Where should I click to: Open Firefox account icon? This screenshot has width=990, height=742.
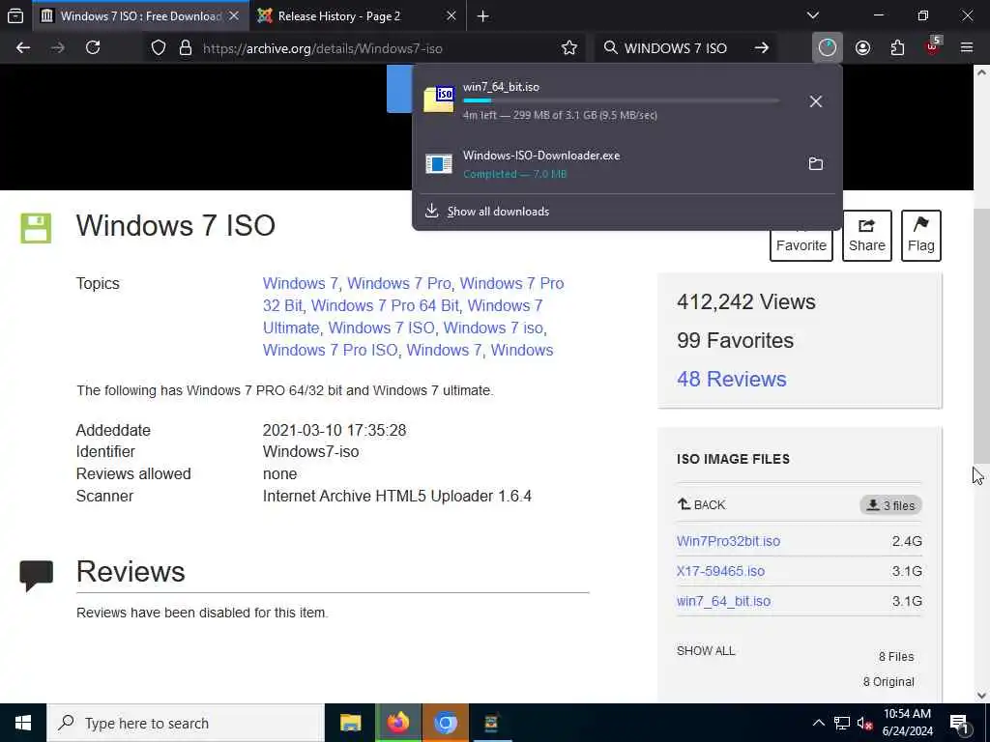tap(862, 48)
